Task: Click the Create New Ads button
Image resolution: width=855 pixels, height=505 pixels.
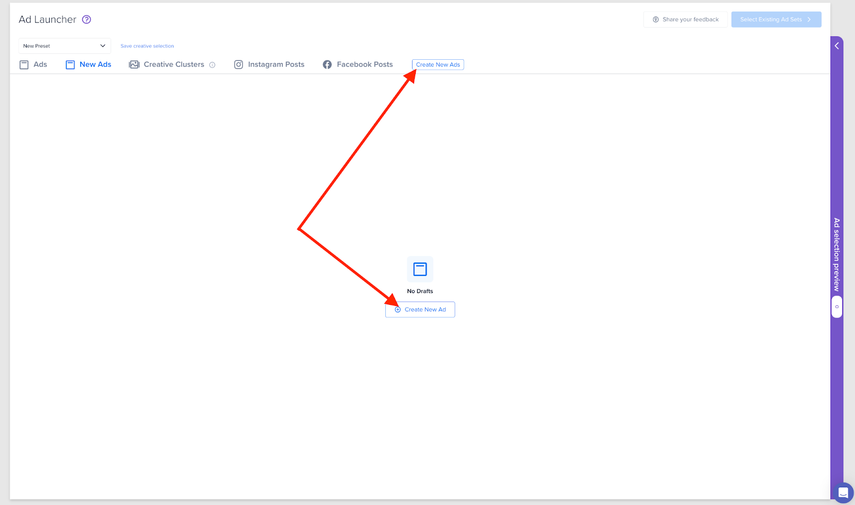Action: (438, 64)
